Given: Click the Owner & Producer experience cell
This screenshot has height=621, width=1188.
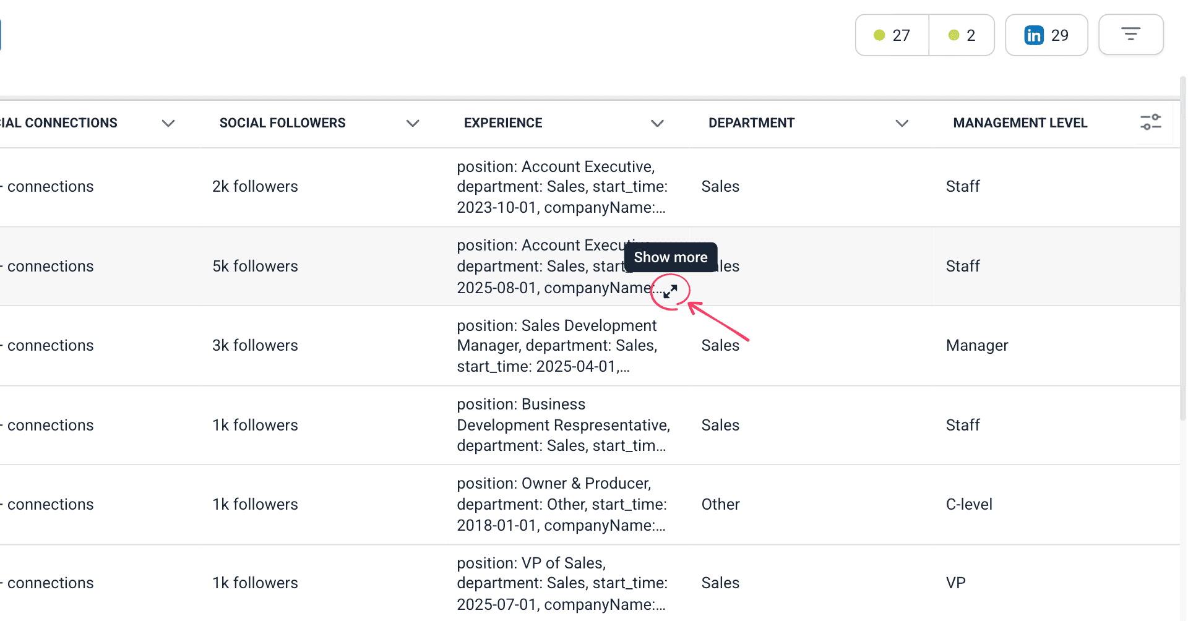Looking at the screenshot, I should click(x=562, y=504).
